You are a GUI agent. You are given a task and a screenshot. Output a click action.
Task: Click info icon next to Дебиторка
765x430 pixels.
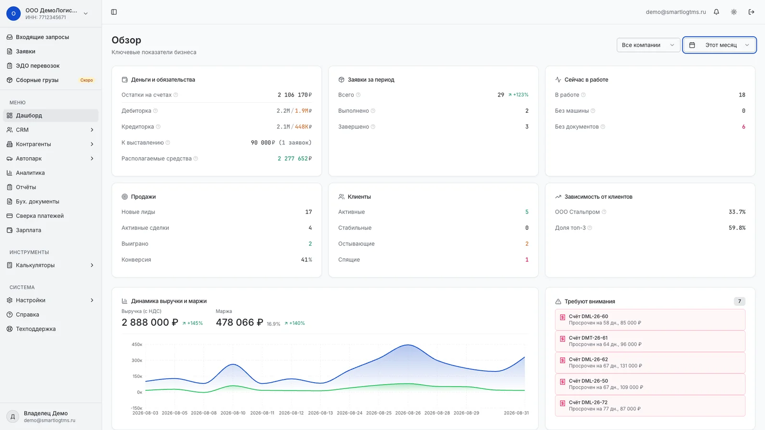click(155, 111)
